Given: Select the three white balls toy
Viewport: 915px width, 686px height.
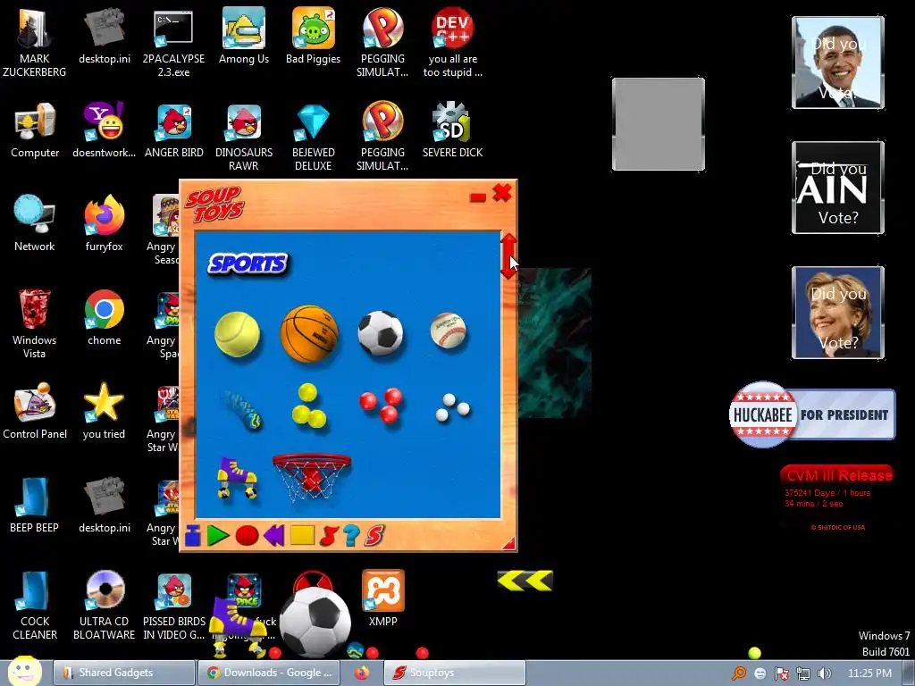Looking at the screenshot, I should pos(452,407).
